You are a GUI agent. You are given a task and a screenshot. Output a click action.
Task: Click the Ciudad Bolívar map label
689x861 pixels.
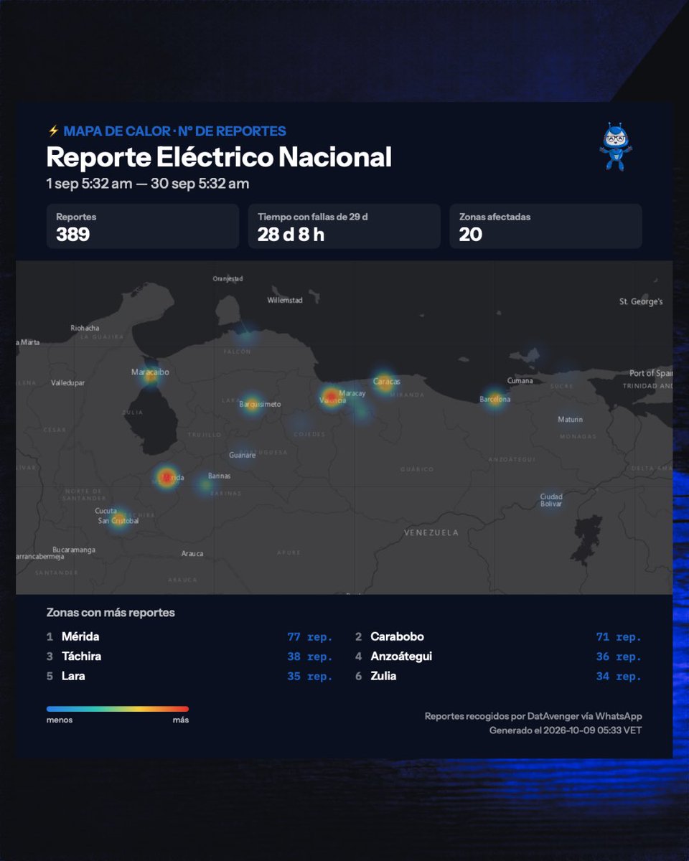coord(551,500)
